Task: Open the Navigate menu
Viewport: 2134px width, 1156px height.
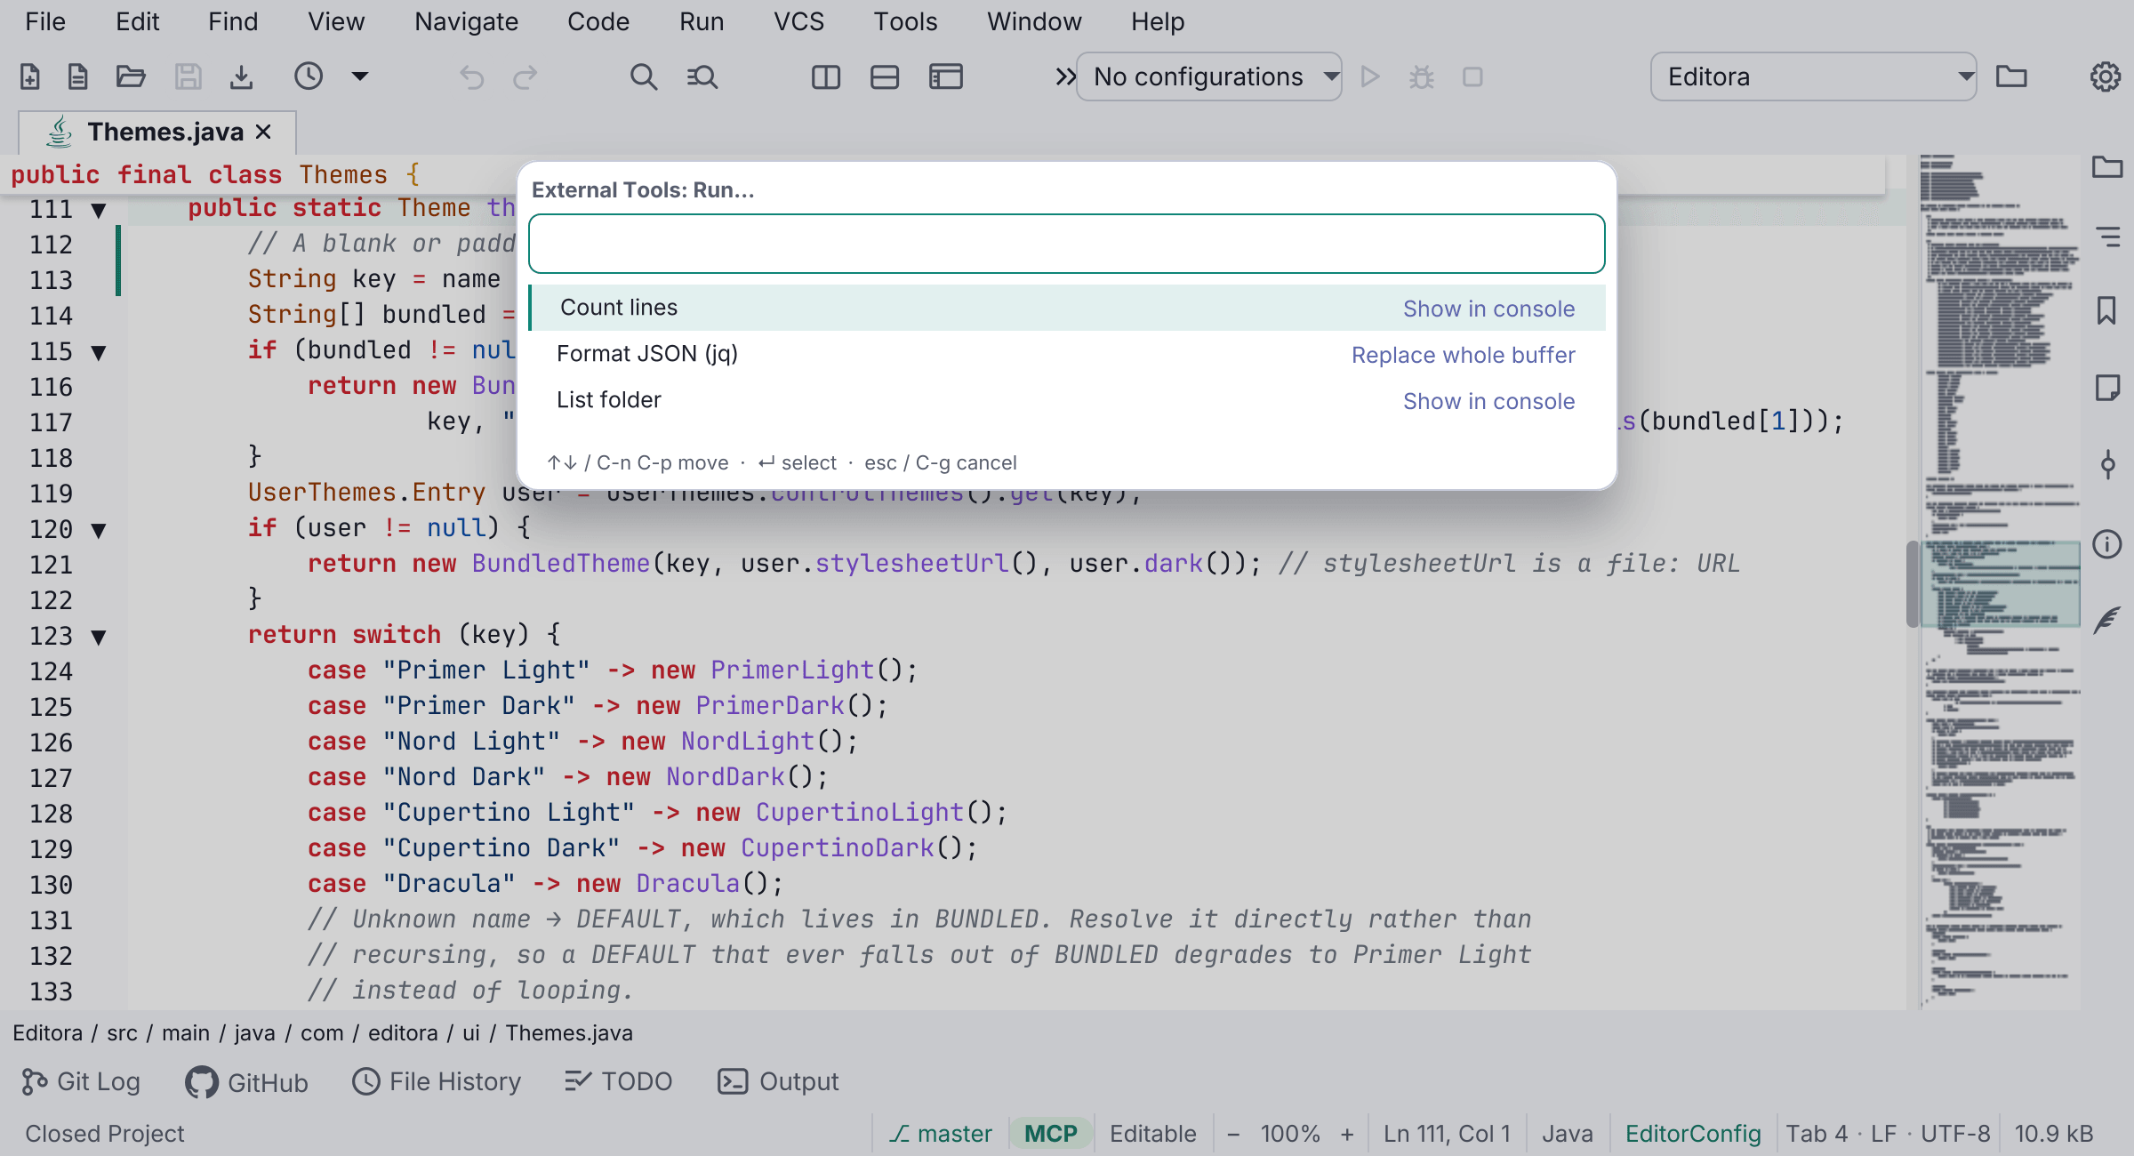Action: (x=466, y=21)
